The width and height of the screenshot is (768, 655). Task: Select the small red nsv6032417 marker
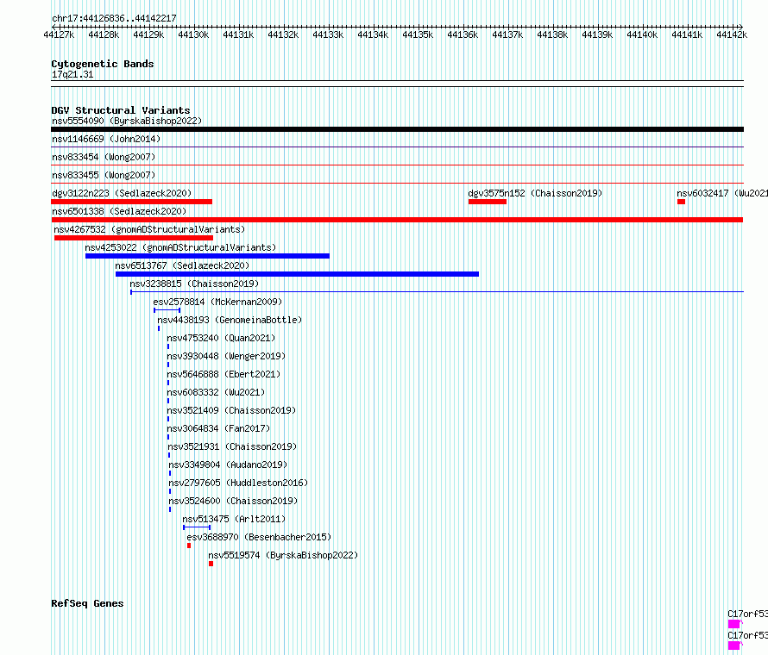point(682,202)
